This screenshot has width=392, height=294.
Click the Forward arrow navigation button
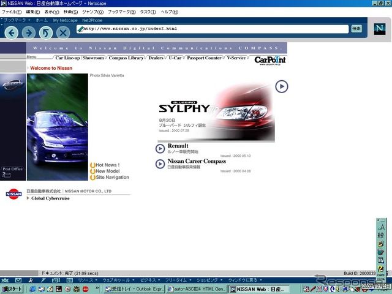29,32
